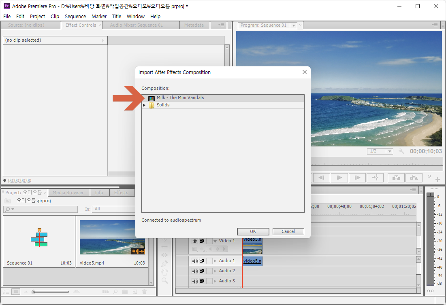Open Program monitor wrench settings

coord(401,151)
